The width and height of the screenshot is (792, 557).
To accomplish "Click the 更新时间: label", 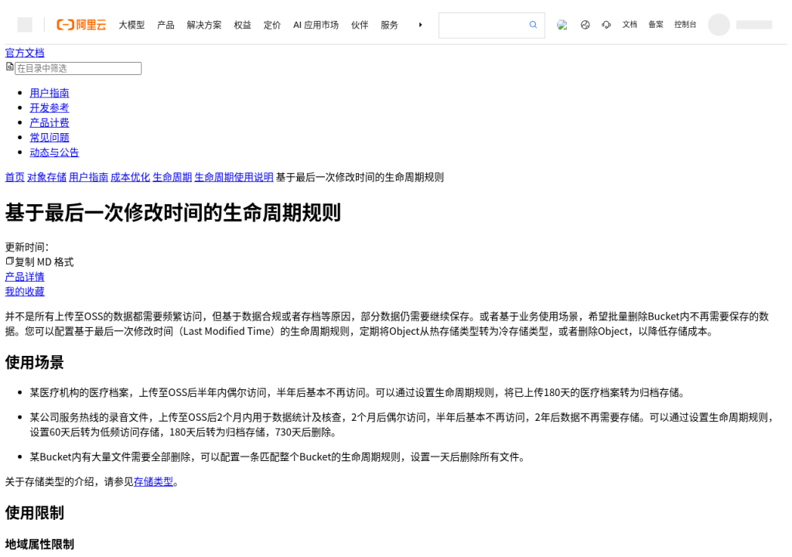I will coord(27,247).
